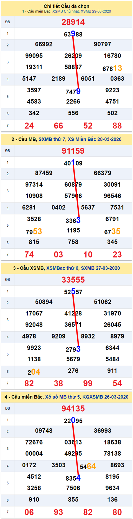The image size is (133, 519).
Task: Click fourth prize number 0402
Action: [x=58, y=207]
